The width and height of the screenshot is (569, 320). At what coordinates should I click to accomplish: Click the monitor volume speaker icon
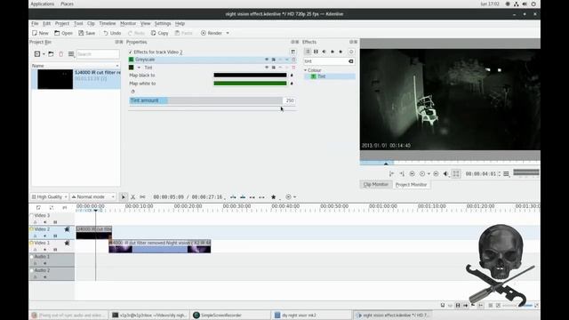point(446,174)
